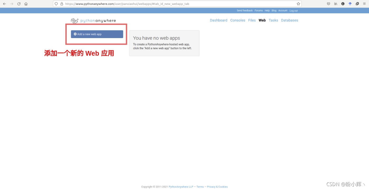This screenshot has width=369, height=189.
Task: Open the Files tab
Action: [x=252, y=20]
